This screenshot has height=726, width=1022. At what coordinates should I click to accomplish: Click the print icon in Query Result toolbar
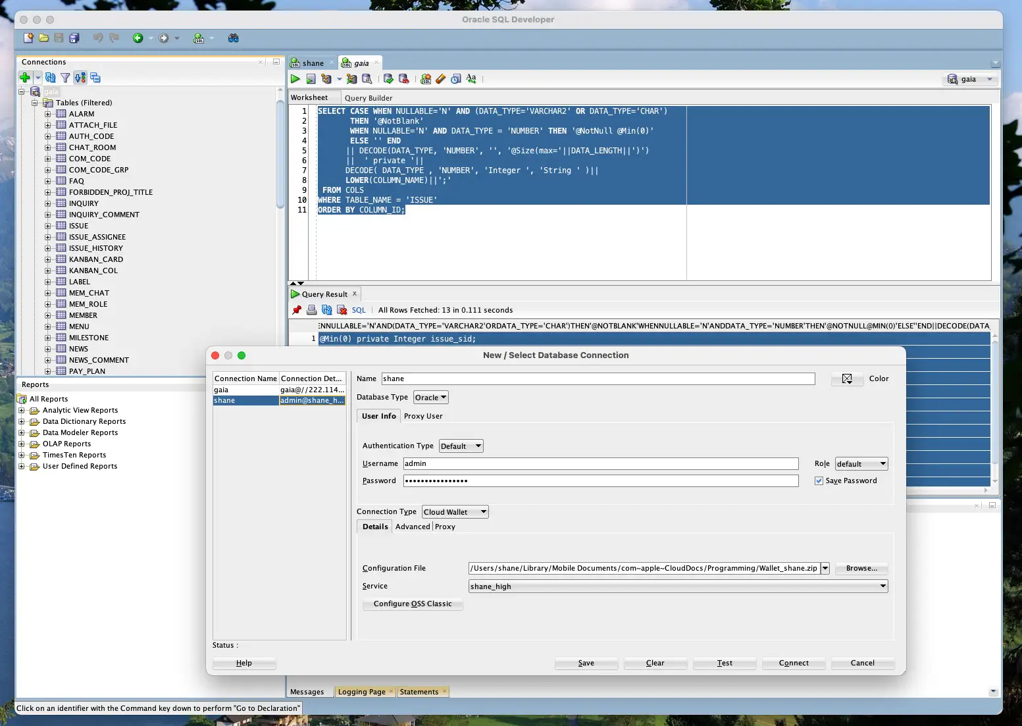[x=312, y=310]
